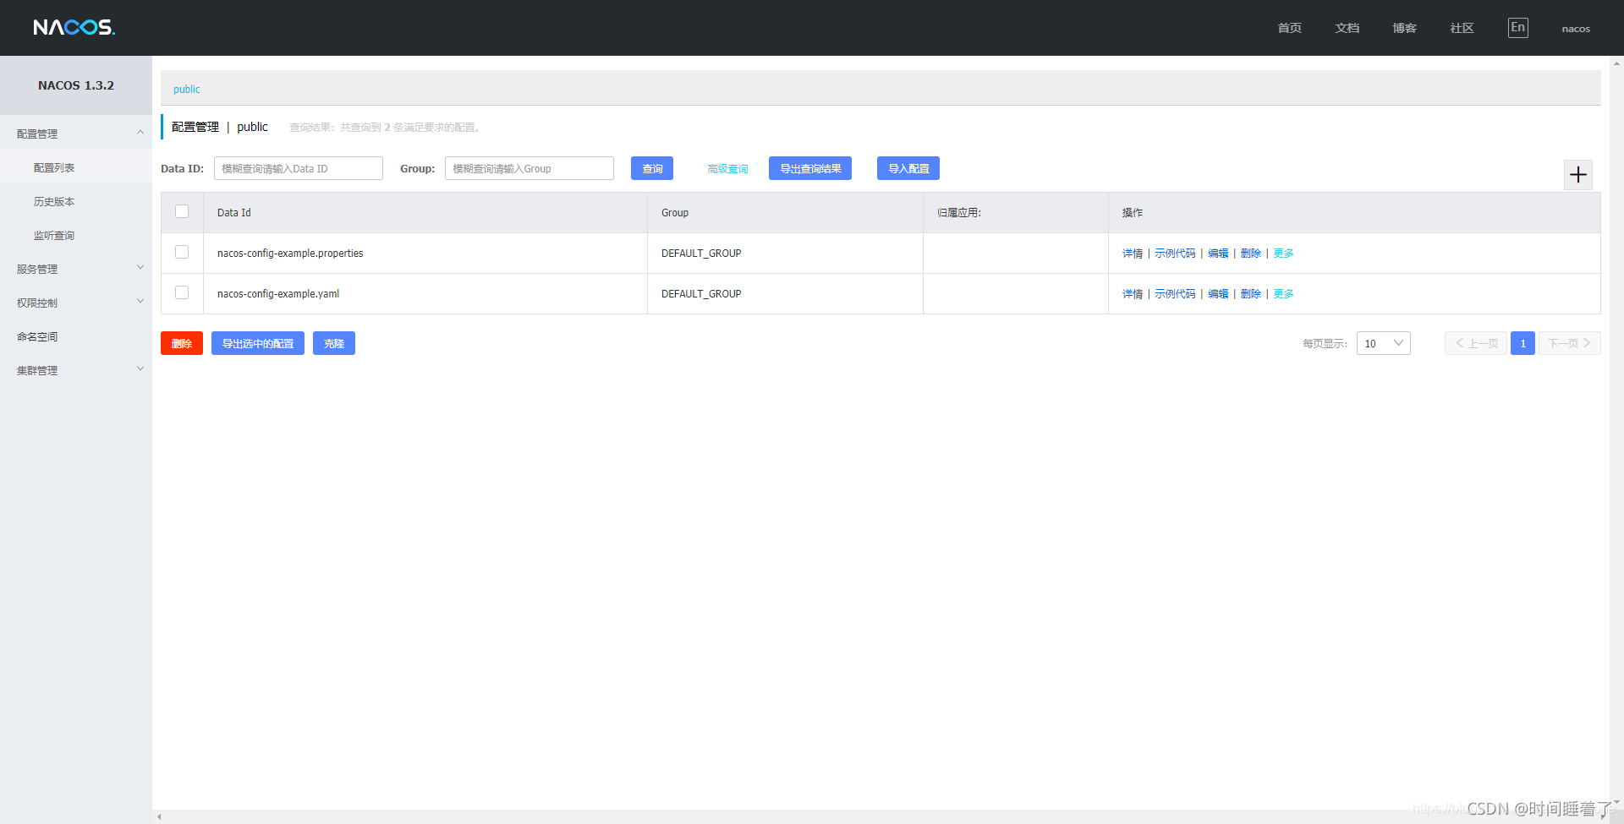The image size is (1624, 824).
Task: Go to 首页 in the top navigation
Action: (1289, 28)
